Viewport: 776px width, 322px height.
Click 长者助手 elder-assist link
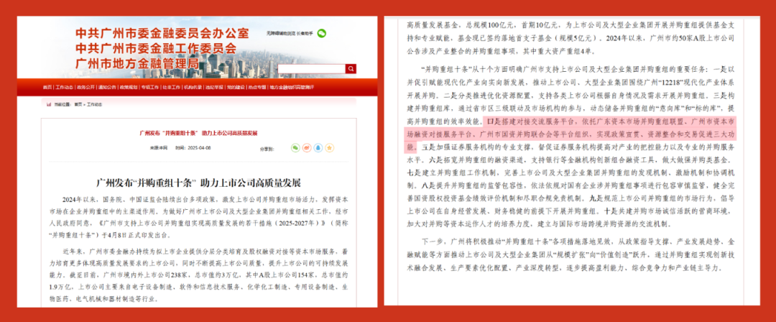tap(304, 33)
